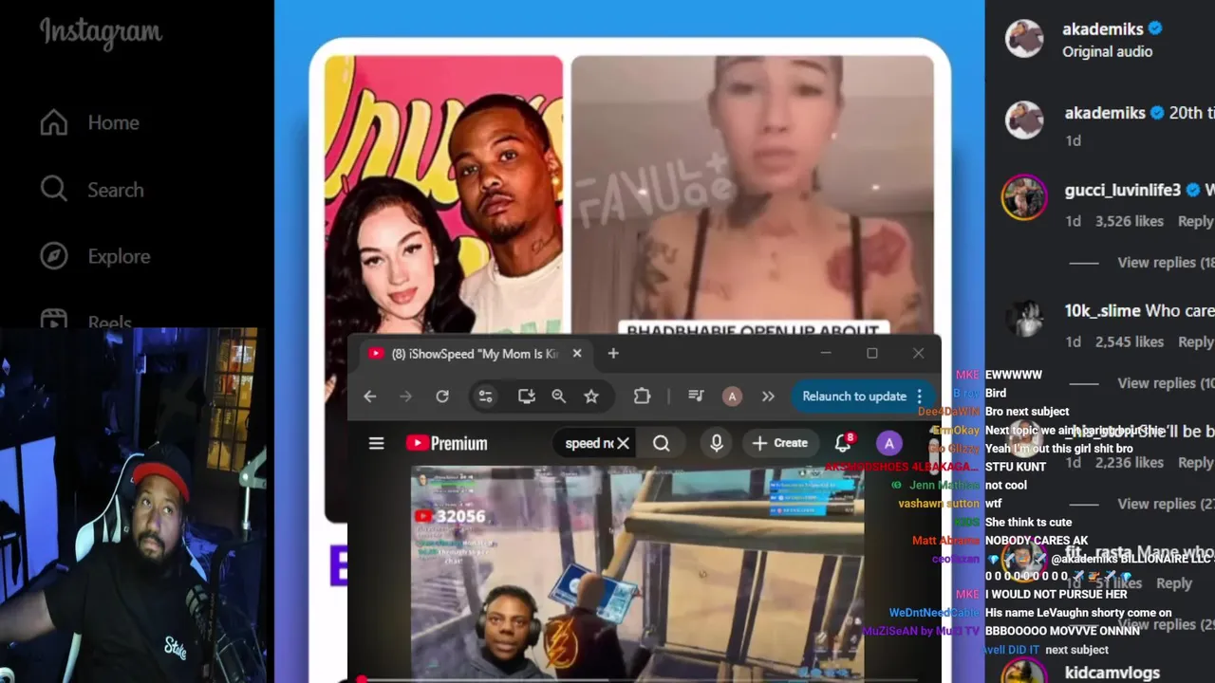Clear the YouTube search text
The image size is (1215, 683).
(623, 443)
